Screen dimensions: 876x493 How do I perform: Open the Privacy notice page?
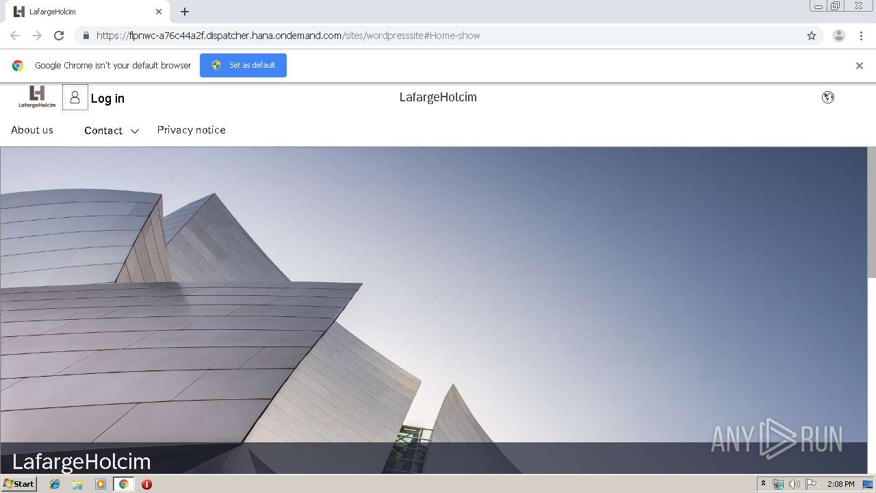point(192,130)
